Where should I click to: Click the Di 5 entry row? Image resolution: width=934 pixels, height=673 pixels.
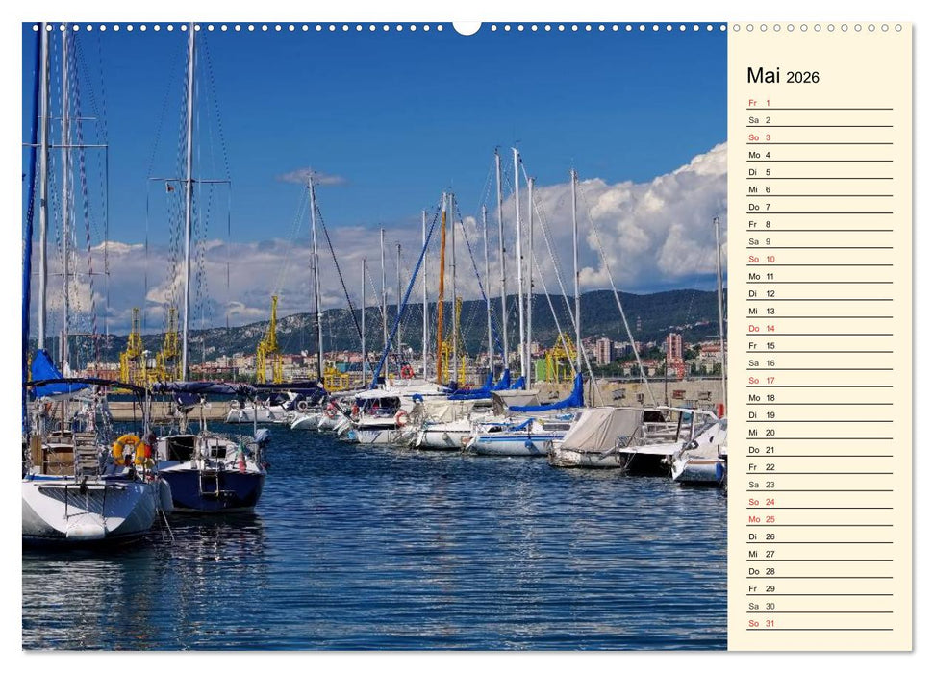818,171
